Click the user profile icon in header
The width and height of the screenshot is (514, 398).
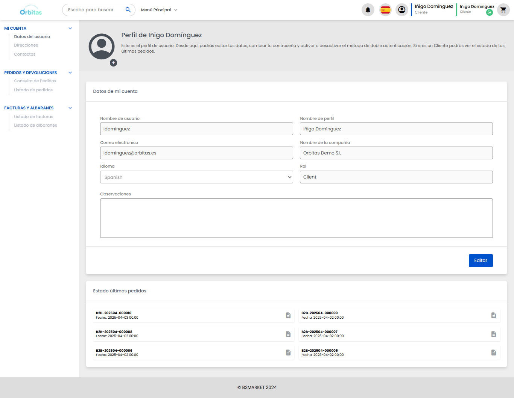click(x=402, y=10)
